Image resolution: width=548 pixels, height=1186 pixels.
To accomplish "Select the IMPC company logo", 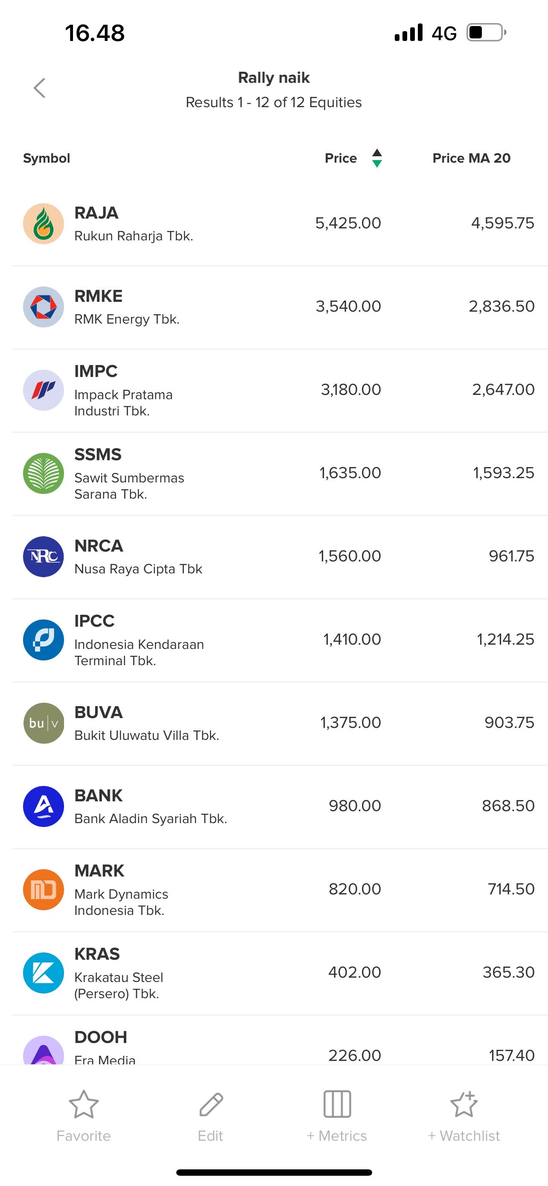I will [x=43, y=390].
